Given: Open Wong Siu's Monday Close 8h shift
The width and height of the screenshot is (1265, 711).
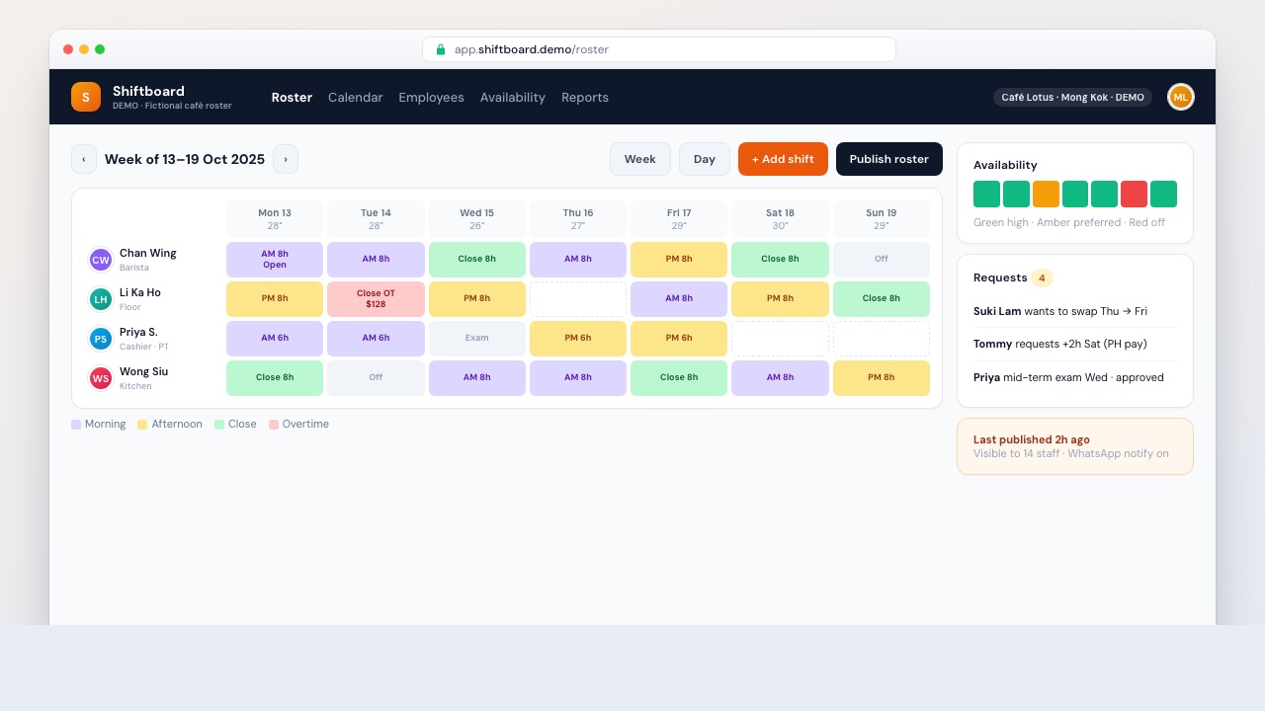Looking at the screenshot, I should coord(275,378).
